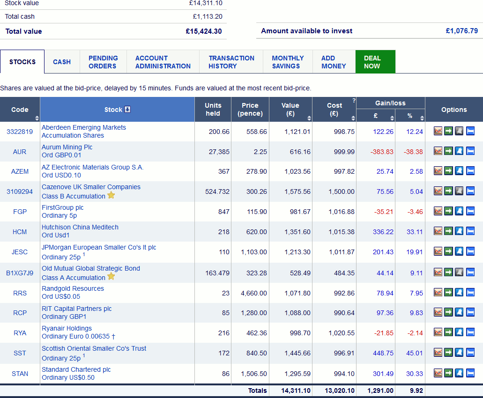Click rightmost blue icon in RCP row
Viewport: 483px width, 398px height.
click(470, 312)
